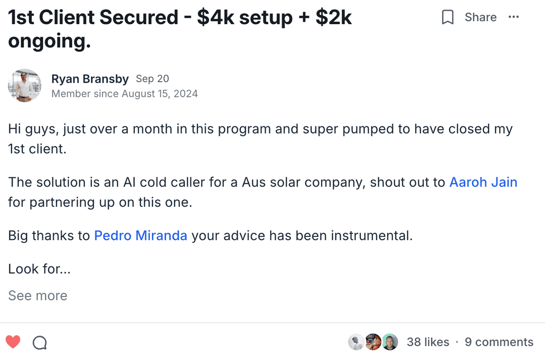Click the 'Member since August 15, 2024' text

coord(125,94)
